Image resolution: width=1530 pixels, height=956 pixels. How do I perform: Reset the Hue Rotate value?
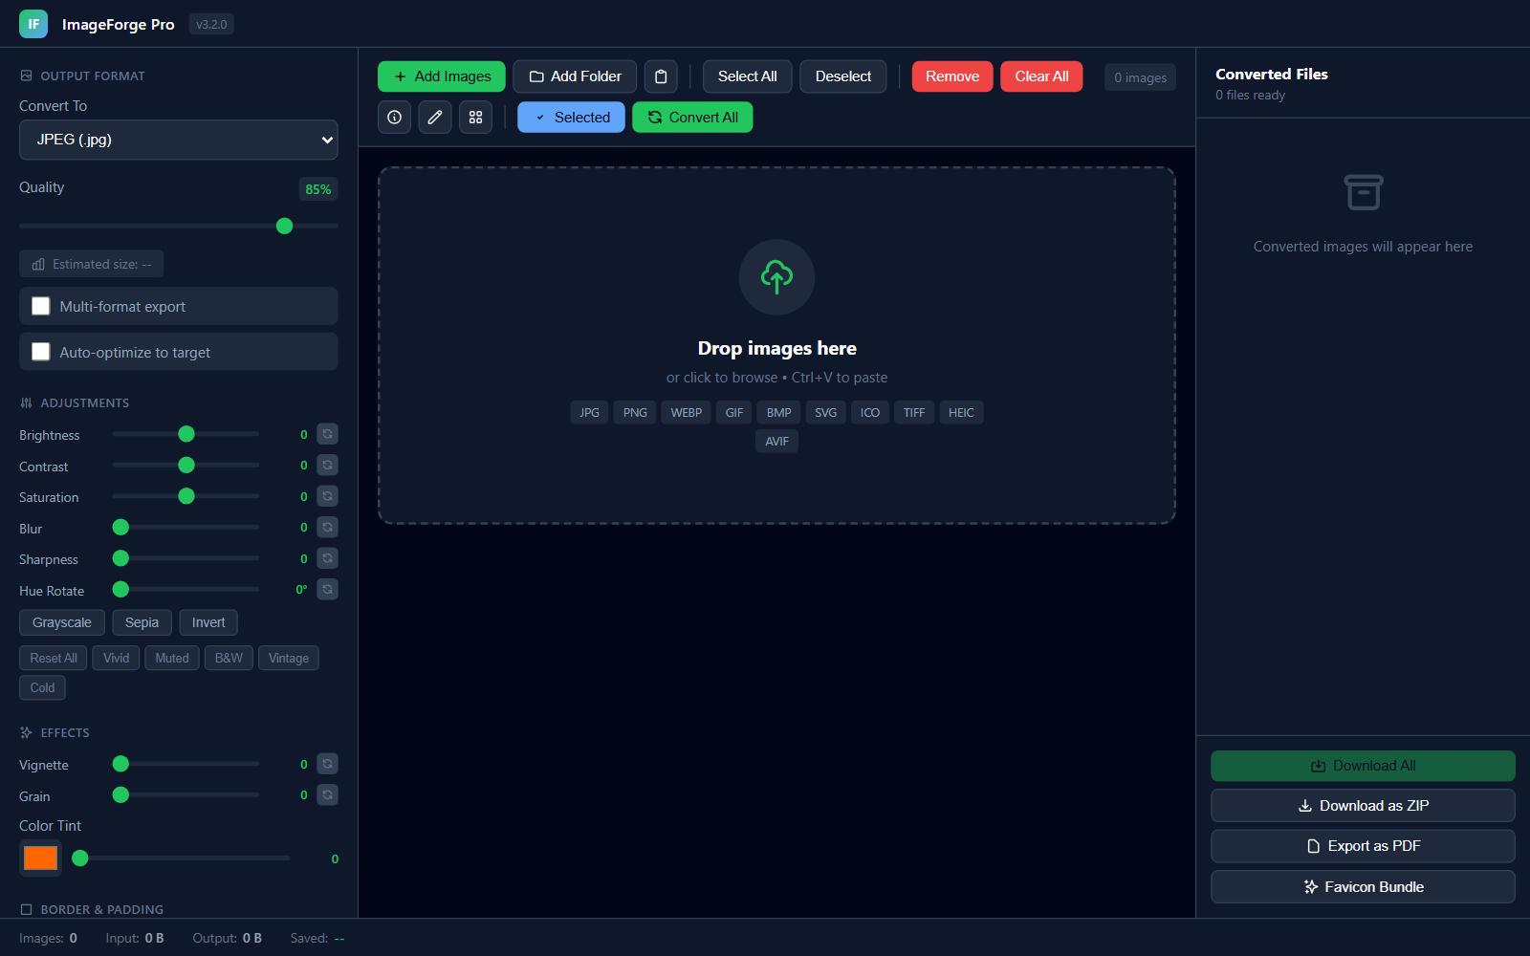[327, 590]
